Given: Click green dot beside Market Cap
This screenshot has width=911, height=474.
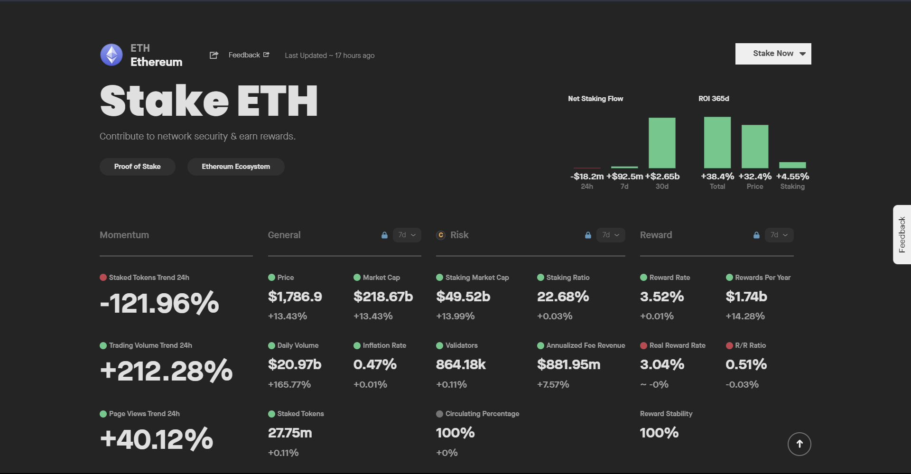Looking at the screenshot, I should point(357,278).
